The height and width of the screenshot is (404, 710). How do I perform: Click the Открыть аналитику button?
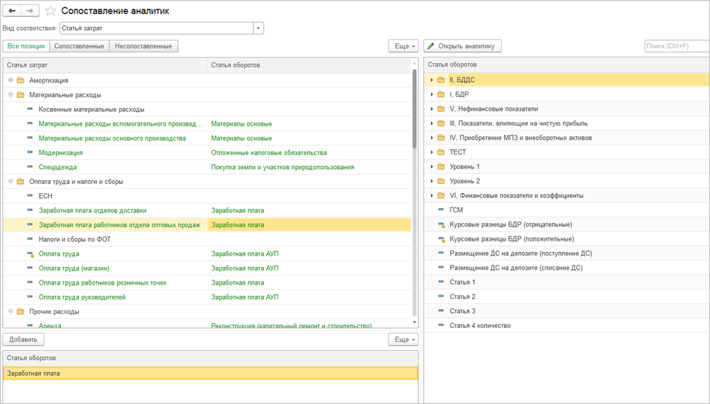[463, 46]
